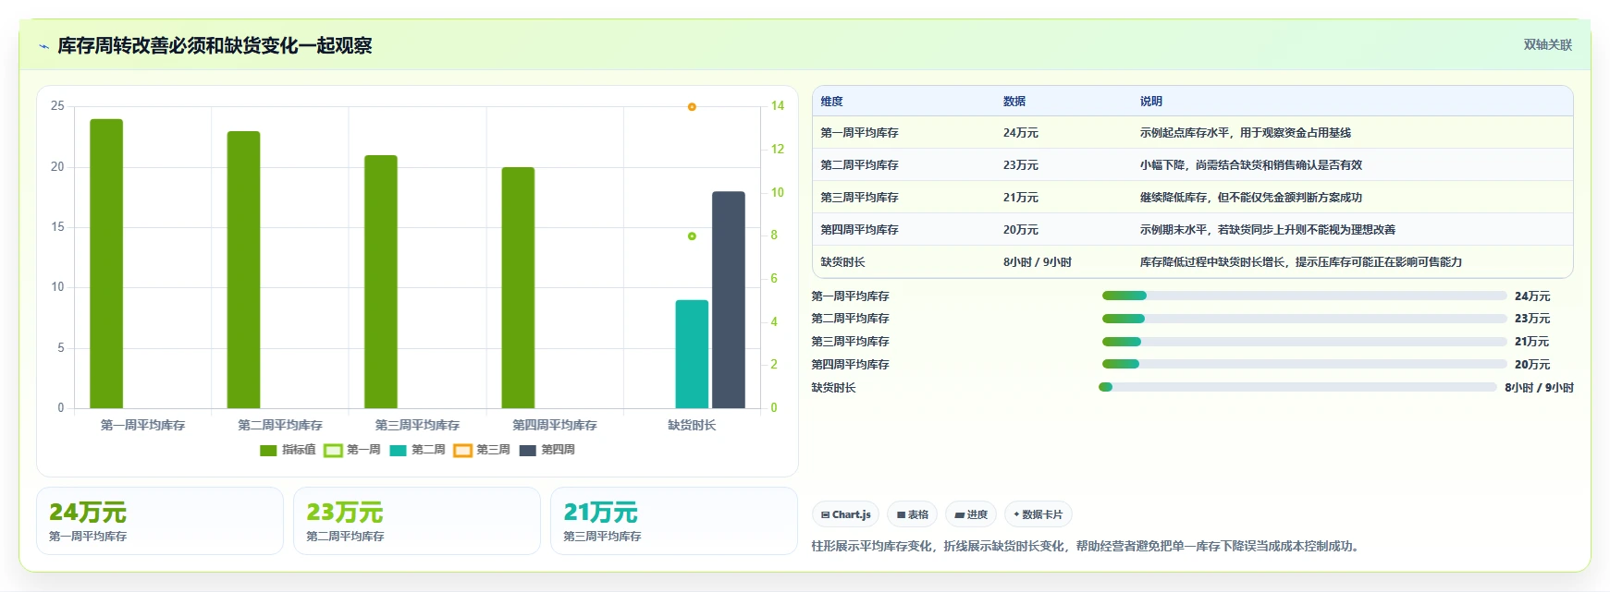This screenshot has width=1610, height=592.
Task: Click table value 20万元
Action: 1021,230
